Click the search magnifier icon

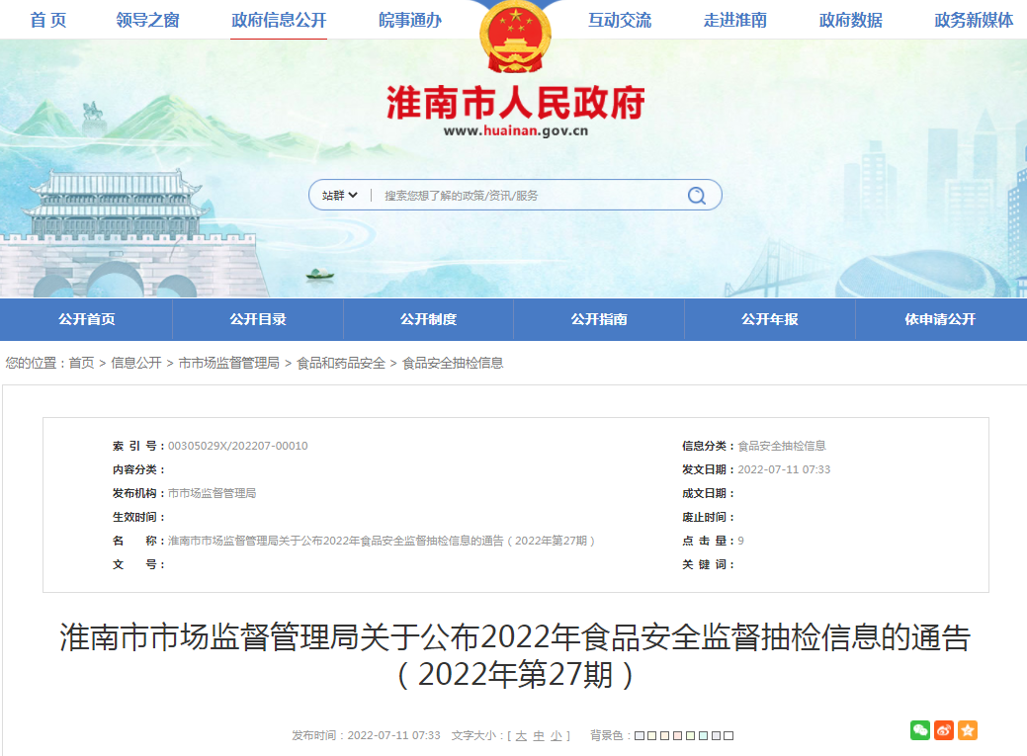[x=698, y=195]
